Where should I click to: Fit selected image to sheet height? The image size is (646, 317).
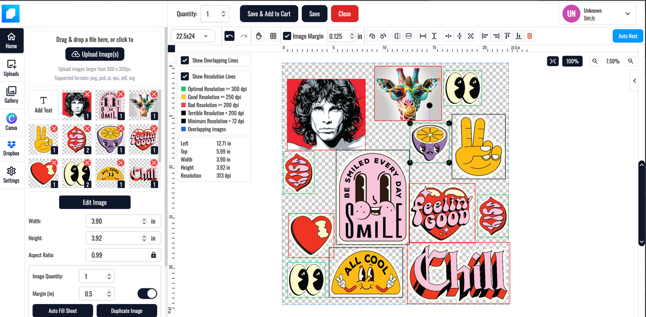[434, 36]
